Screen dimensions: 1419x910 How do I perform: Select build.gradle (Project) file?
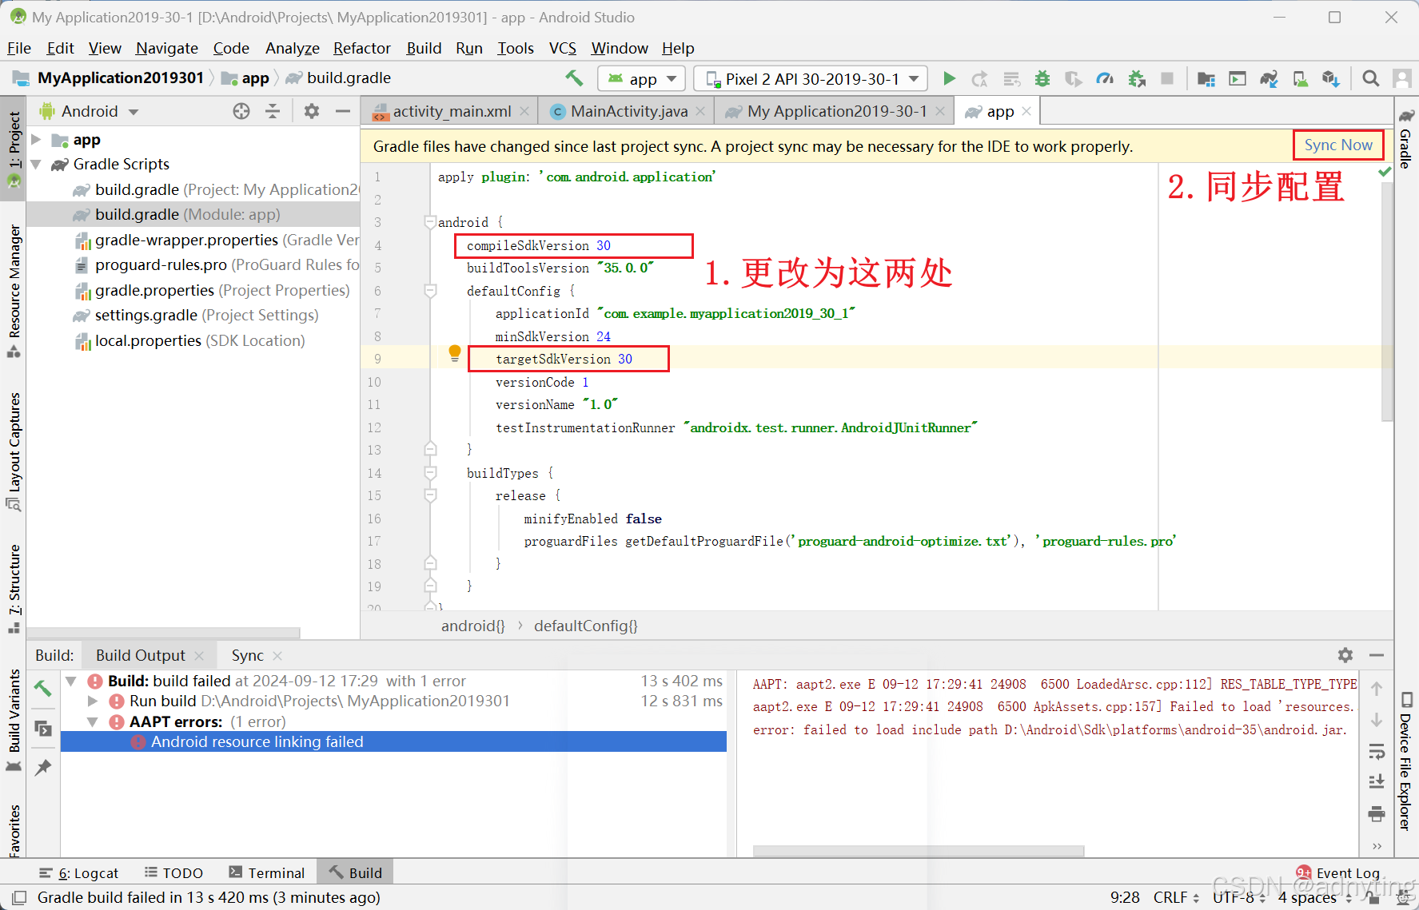tap(216, 189)
